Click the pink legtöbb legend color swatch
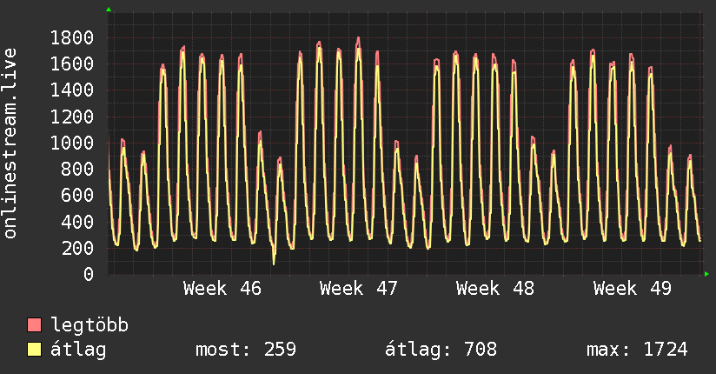This screenshot has width=716, height=374. click(34, 324)
